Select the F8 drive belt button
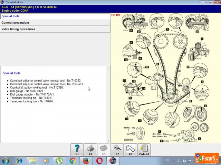 (x=131, y=150)
